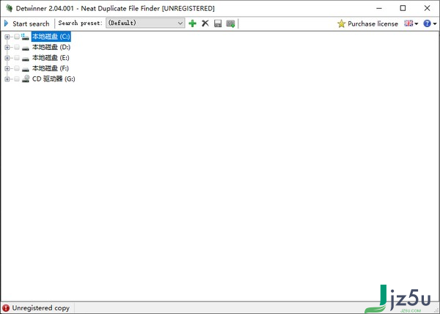Click the blue Start search arrow icon
Screen dimensions: 440x314
(x=6, y=23)
